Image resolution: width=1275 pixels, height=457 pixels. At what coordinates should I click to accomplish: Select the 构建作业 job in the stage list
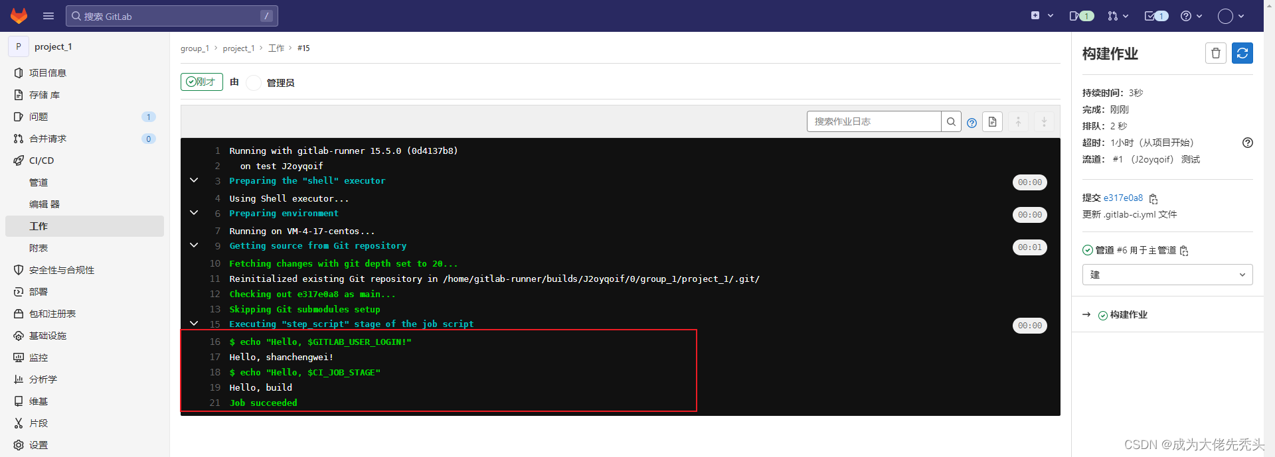click(x=1128, y=315)
